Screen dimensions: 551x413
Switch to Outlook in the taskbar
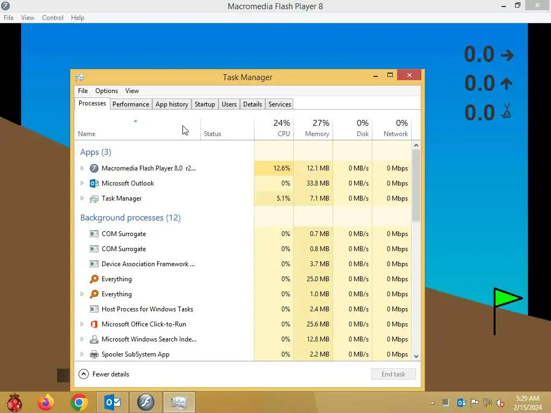pos(112,402)
